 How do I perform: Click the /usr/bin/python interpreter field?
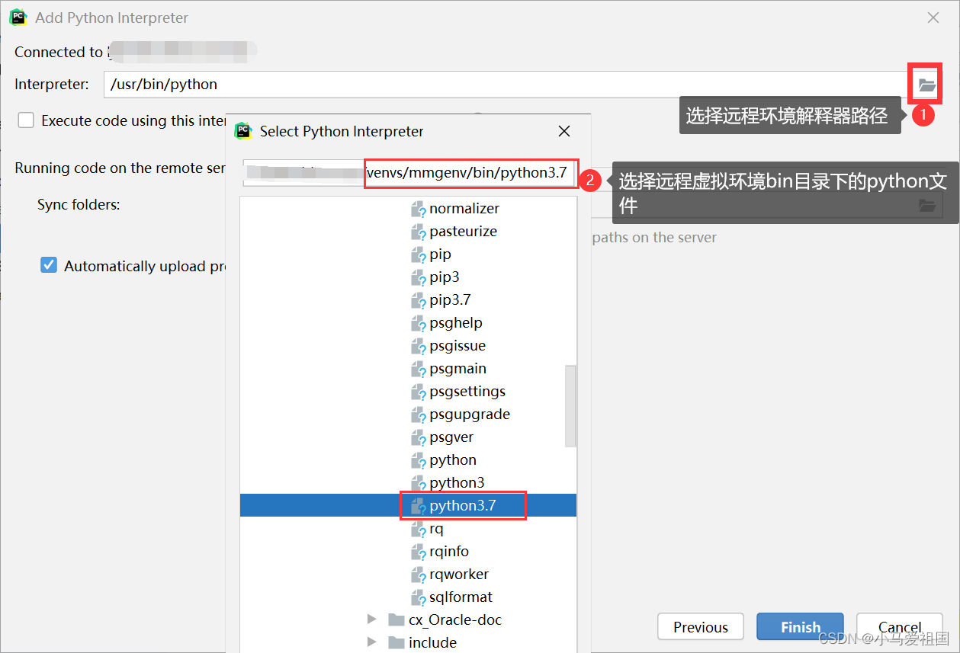coord(506,85)
